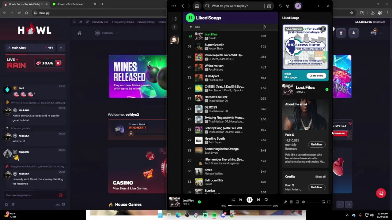The height and width of the screenshot is (220, 392).
Task: Open the Howl live support chat bubble
Action: [381, 193]
